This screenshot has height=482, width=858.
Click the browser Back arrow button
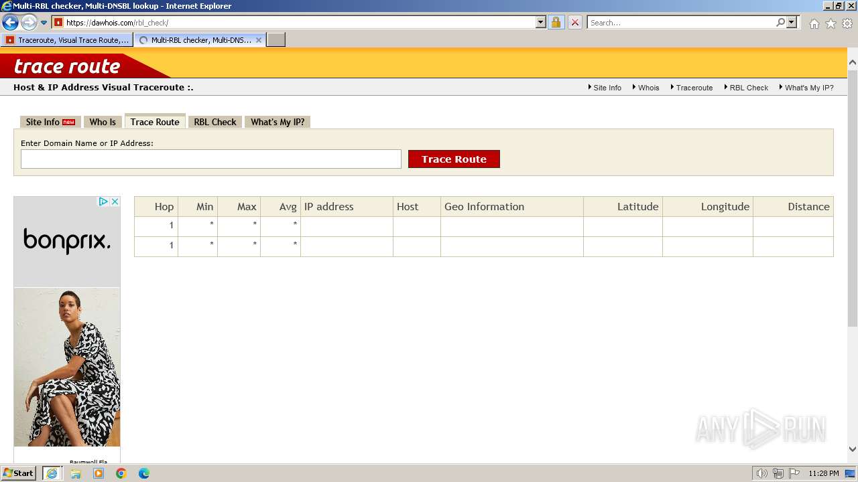click(10, 22)
